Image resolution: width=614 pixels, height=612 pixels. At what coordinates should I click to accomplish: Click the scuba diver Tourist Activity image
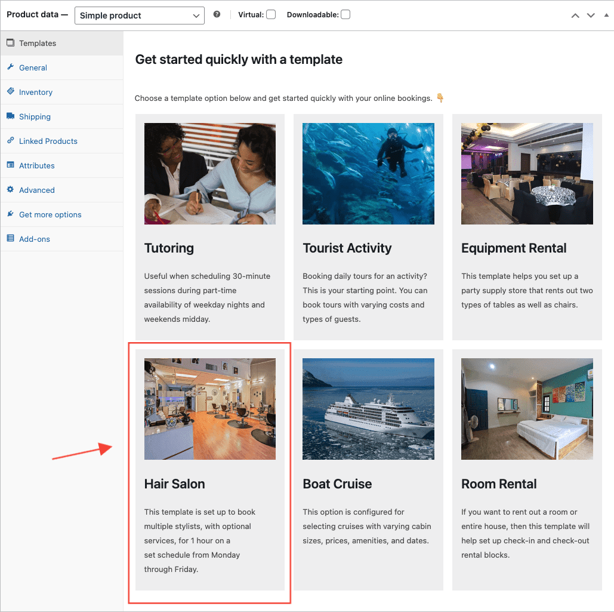tap(368, 174)
